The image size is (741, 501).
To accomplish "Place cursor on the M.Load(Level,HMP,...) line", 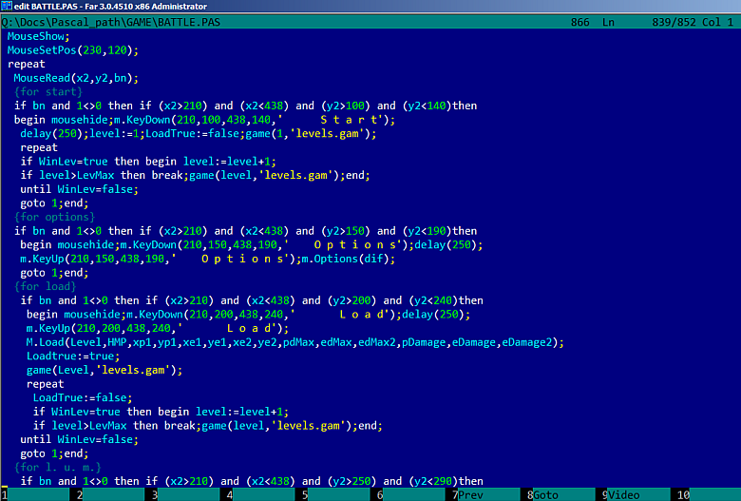I will pos(294,342).
